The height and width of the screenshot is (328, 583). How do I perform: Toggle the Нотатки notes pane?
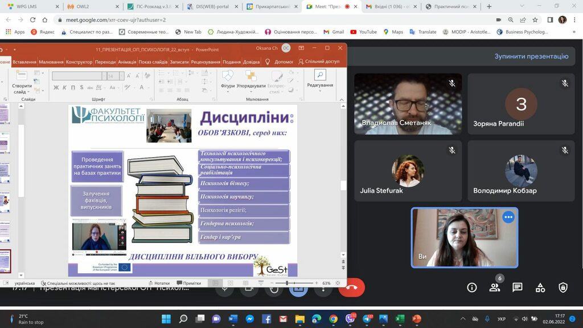pos(158,283)
